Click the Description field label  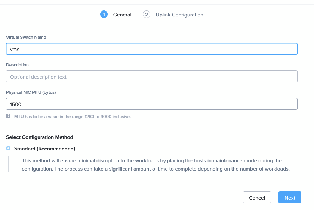pyautogui.click(x=18, y=65)
